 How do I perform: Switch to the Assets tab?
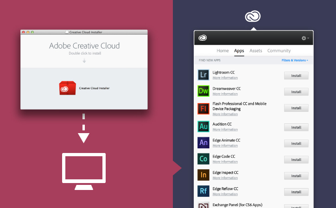point(256,51)
